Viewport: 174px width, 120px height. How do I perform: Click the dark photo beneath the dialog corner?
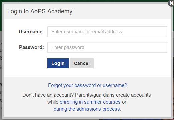[x=133, y=119]
